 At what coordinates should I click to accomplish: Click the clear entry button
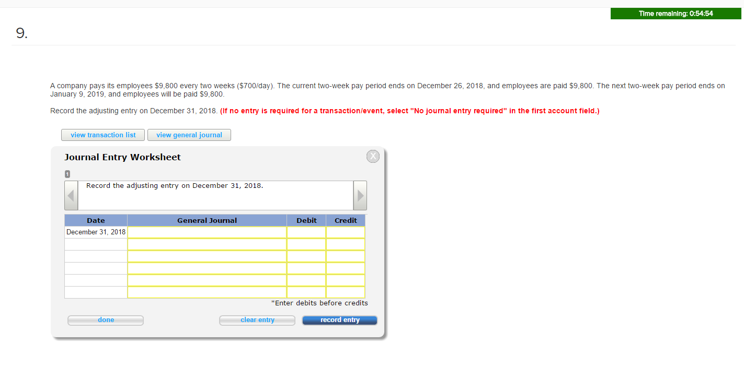coord(257,320)
